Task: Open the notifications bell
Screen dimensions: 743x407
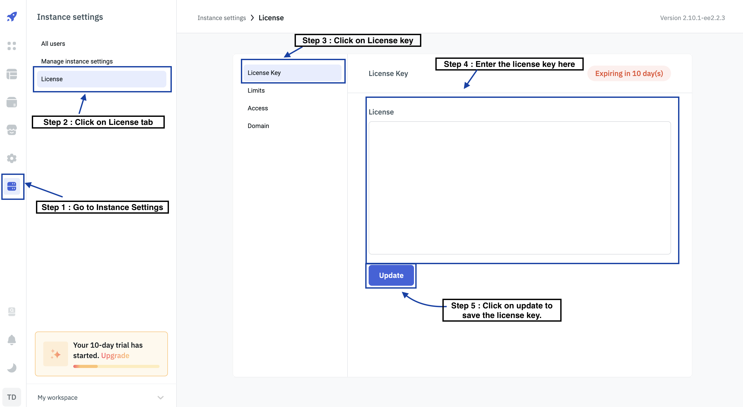Action: pos(12,340)
